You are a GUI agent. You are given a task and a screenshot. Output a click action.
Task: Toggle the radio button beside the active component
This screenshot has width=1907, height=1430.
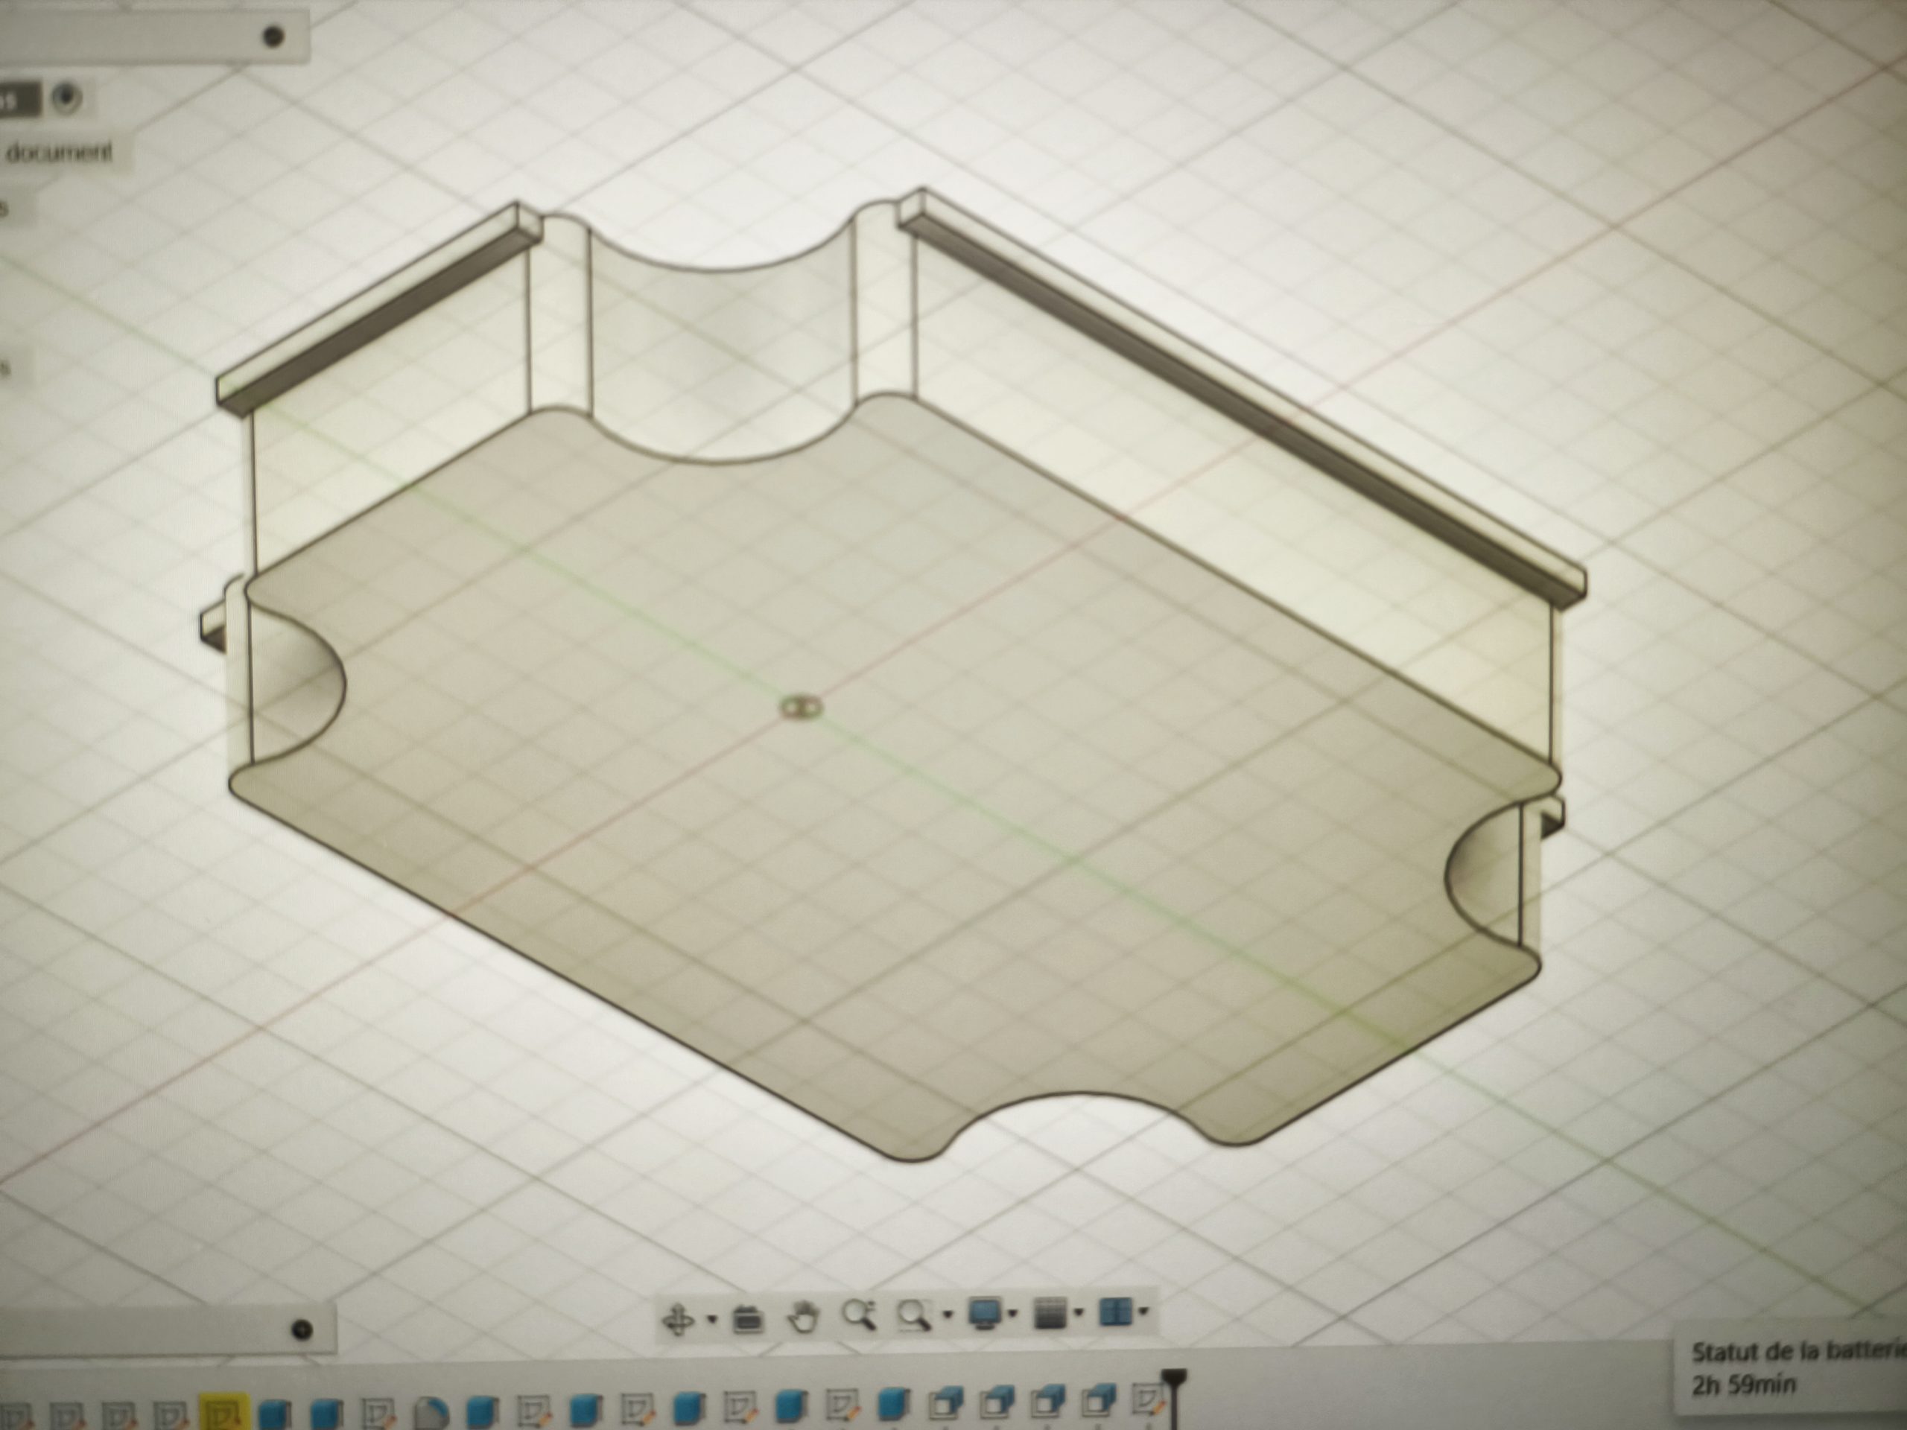[66, 97]
